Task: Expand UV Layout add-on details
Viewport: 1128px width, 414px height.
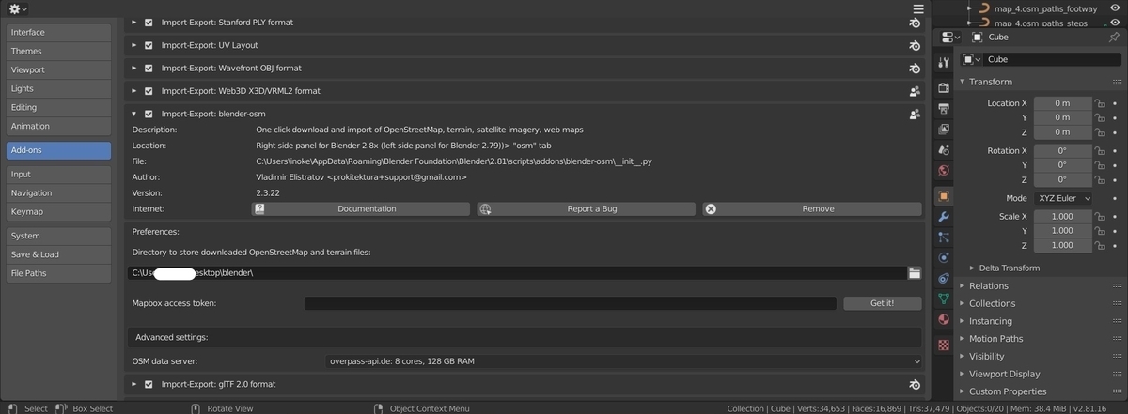Action: click(x=133, y=45)
